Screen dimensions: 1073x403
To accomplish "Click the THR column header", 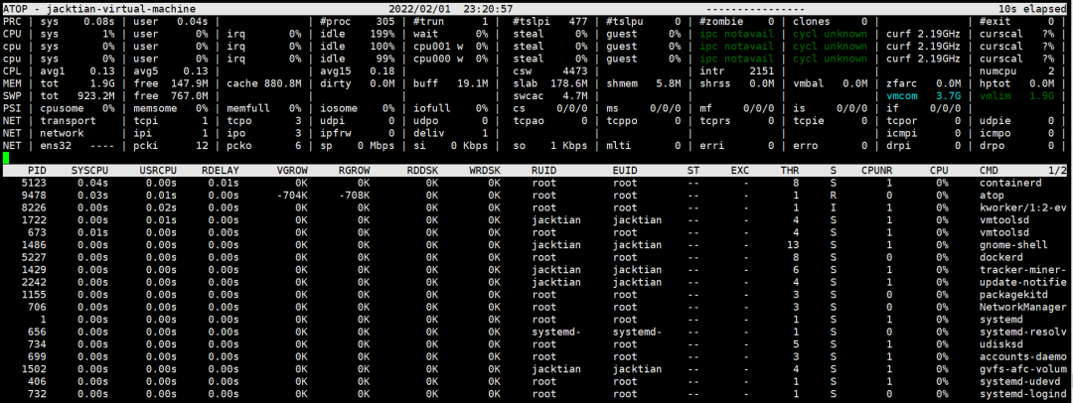I will [x=790, y=171].
